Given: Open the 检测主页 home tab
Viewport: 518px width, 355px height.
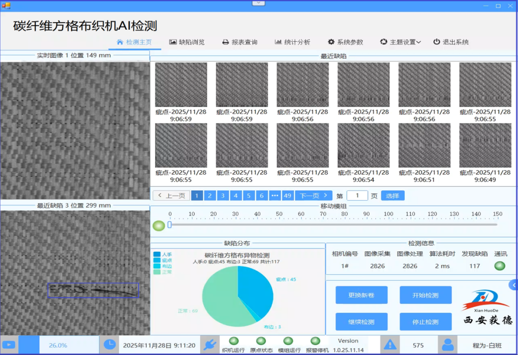Looking at the screenshot, I should 134,42.
